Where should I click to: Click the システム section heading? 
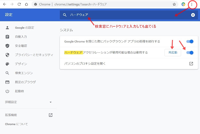(66, 30)
